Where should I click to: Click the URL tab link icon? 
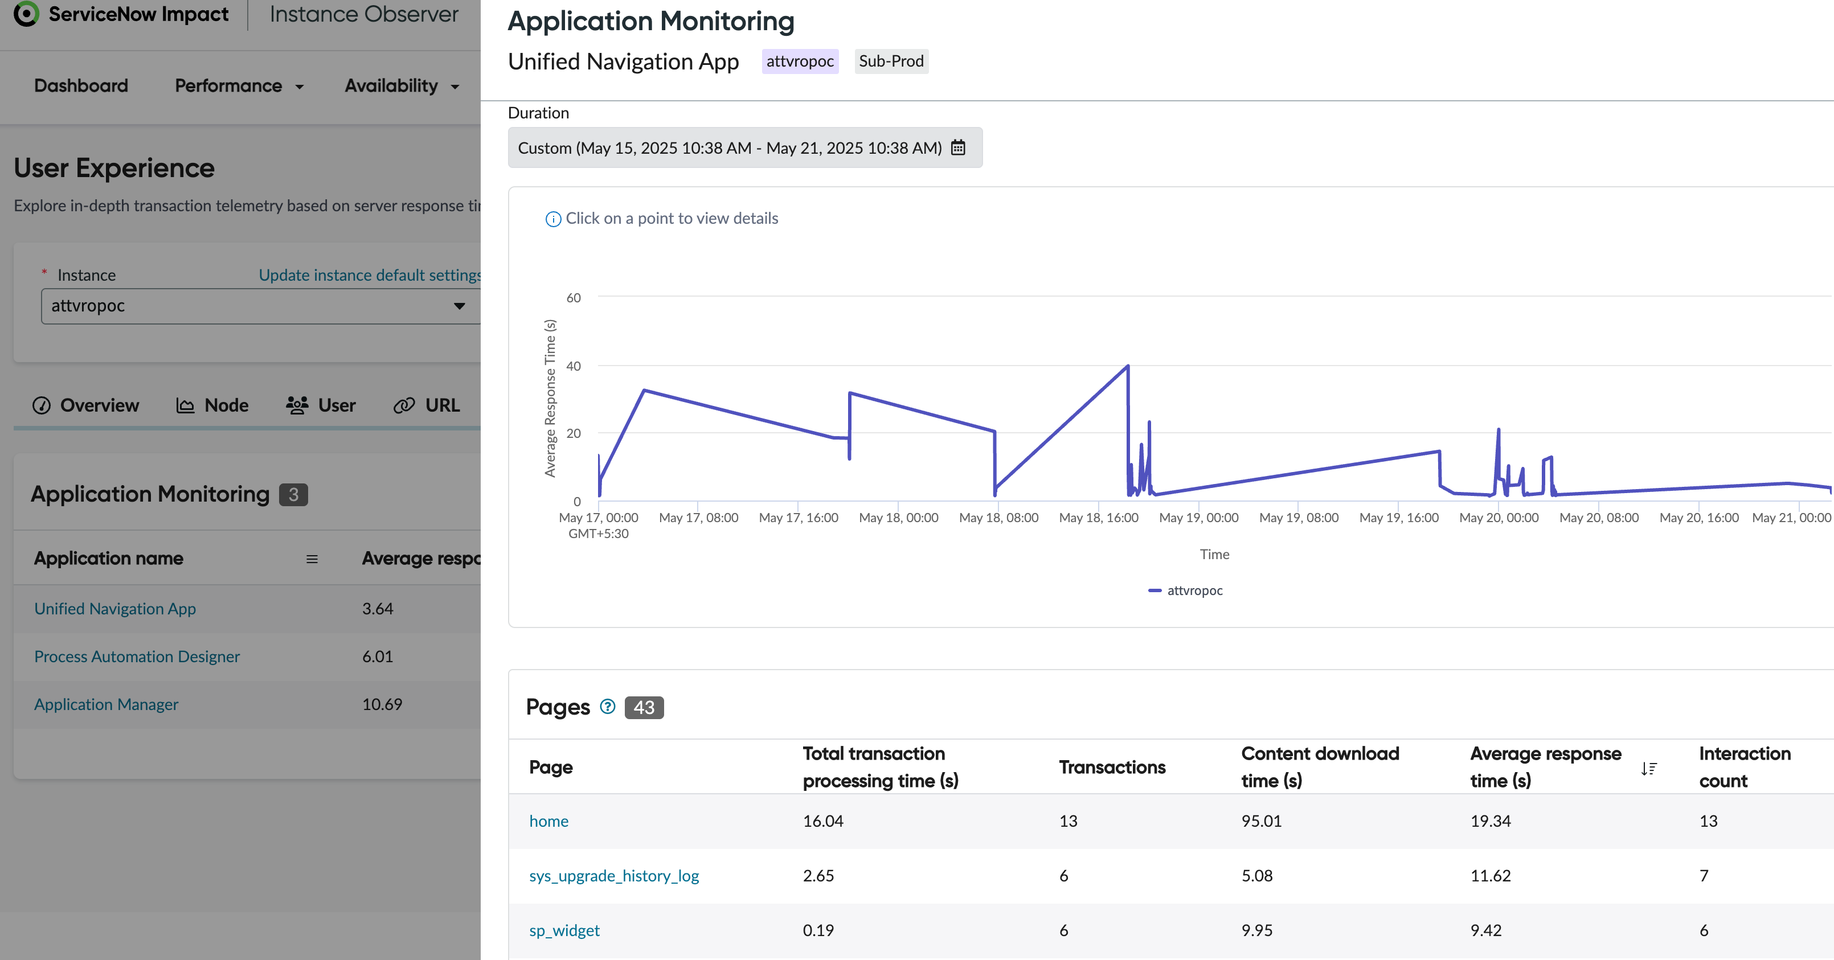[404, 405]
